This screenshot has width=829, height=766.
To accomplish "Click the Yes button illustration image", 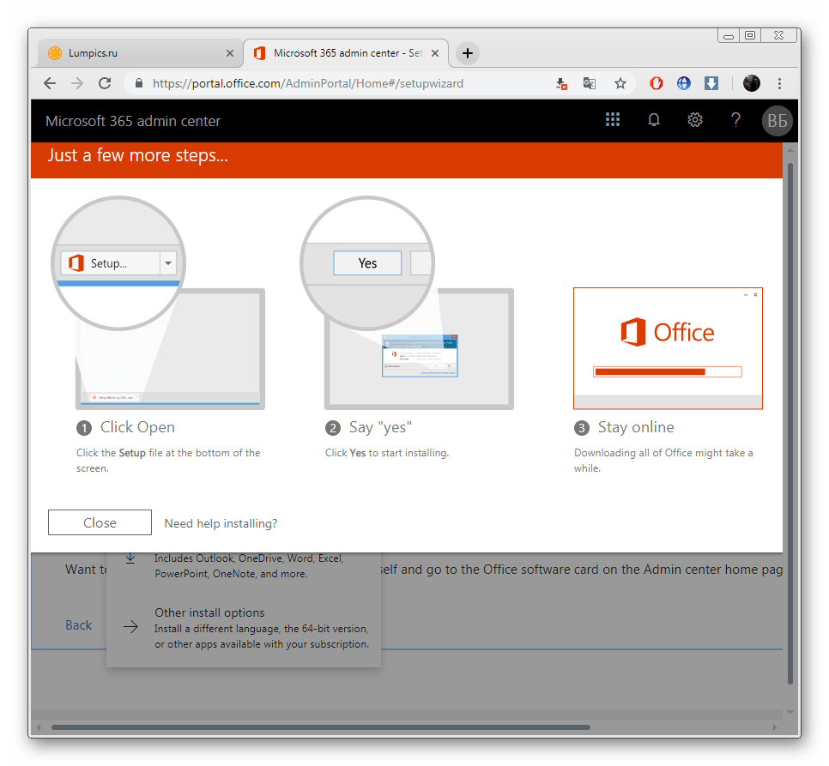I will [x=407, y=303].
